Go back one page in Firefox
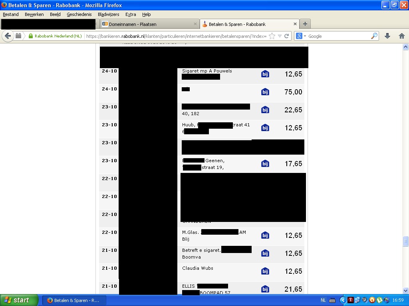409x306 pixels. (8, 36)
